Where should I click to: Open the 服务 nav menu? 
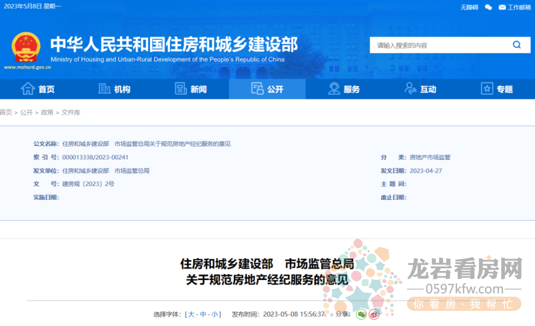click(343, 89)
